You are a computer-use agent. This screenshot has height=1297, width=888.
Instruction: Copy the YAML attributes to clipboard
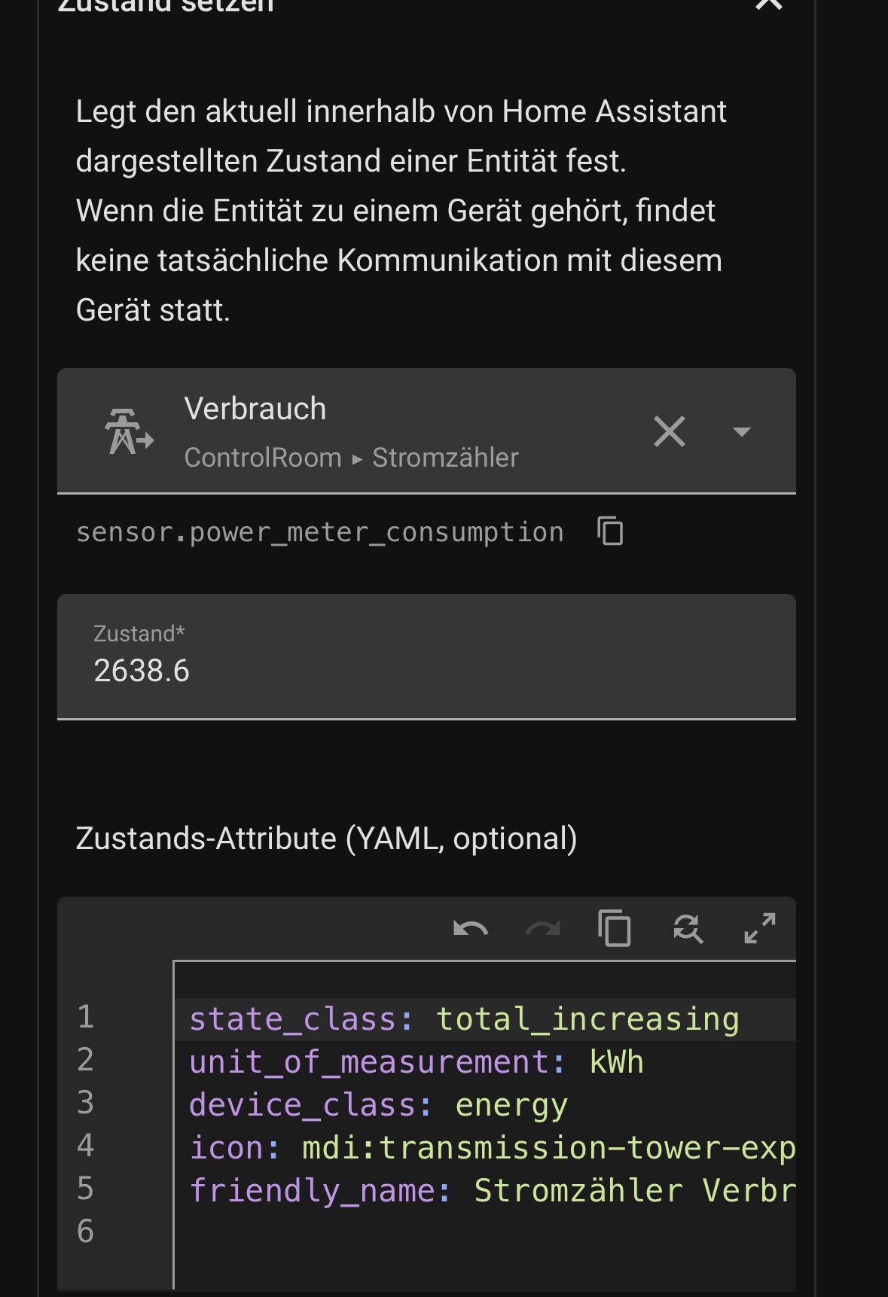coord(614,928)
